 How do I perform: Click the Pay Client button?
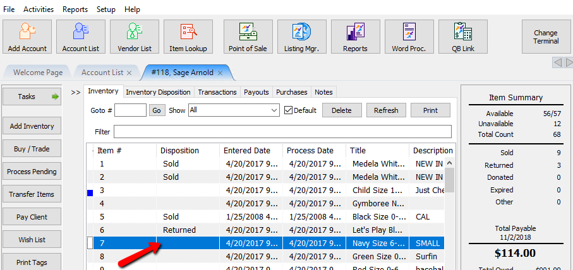point(32,217)
